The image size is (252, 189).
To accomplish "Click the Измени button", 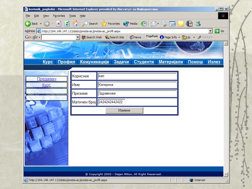I will coord(124,111).
